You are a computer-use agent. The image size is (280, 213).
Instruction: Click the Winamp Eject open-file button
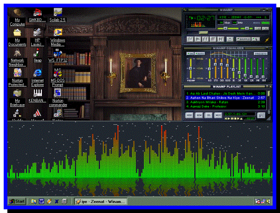pos(230,39)
